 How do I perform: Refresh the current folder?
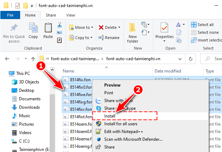click(x=191, y=59)
